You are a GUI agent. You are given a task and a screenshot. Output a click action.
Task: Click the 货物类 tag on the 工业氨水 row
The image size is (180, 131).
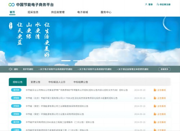pos(16,114)
